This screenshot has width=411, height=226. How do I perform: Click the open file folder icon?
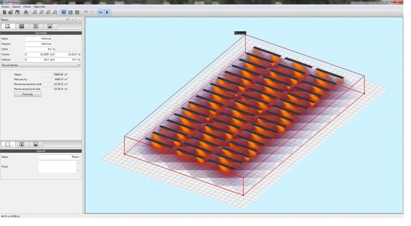[11, 13]
